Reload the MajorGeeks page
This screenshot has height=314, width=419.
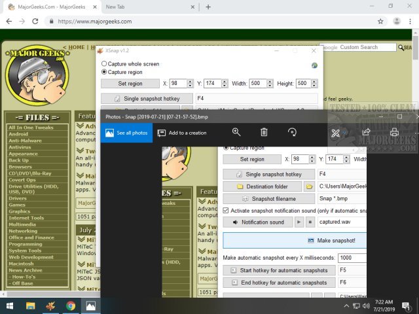pyautogui.click(x=35, y=22)
